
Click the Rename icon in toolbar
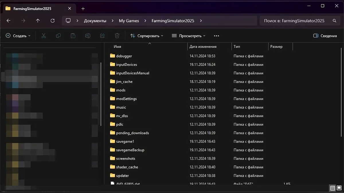pyautogui.click(x=88, y=36)
